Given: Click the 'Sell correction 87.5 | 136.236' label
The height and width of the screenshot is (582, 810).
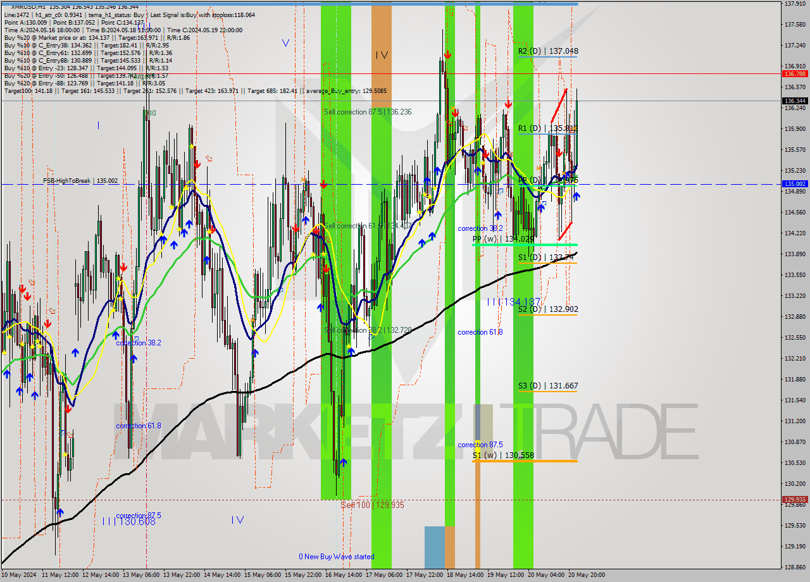Looking at the screenshot, I should [x=368, y=112].
